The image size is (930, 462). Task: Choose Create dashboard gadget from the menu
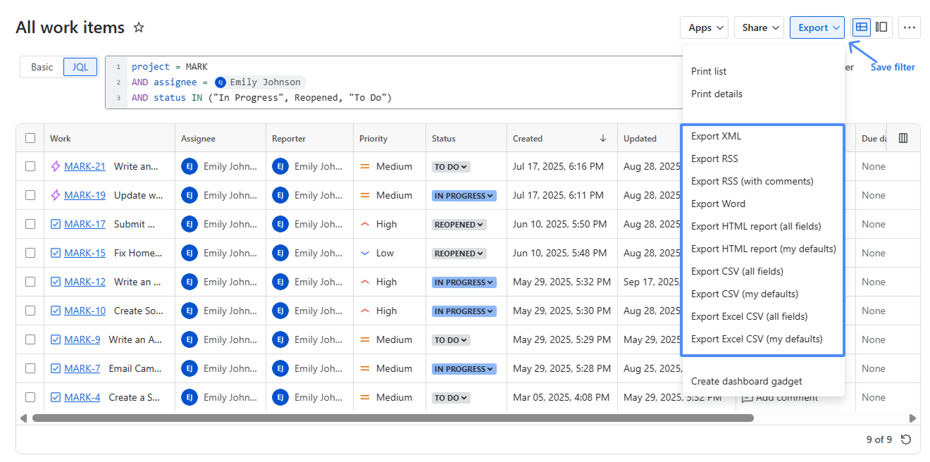746,381
